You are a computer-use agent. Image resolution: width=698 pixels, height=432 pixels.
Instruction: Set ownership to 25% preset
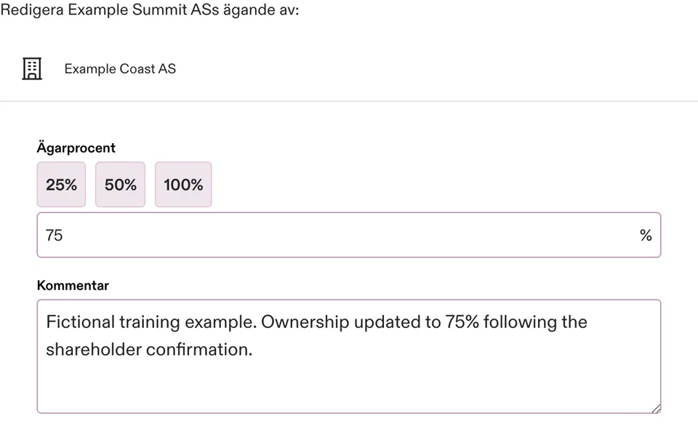pos(61,185)
